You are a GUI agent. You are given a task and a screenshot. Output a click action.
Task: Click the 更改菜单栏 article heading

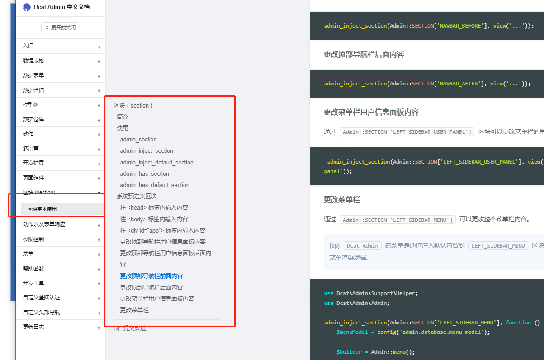(x=342, y=199)
